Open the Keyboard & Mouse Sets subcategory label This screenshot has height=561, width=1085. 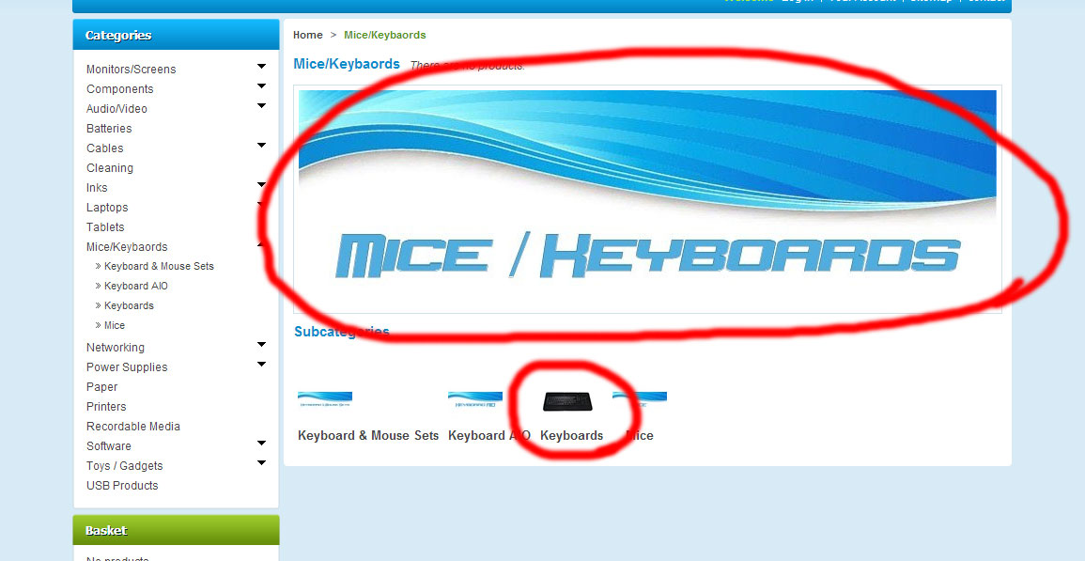368,436
